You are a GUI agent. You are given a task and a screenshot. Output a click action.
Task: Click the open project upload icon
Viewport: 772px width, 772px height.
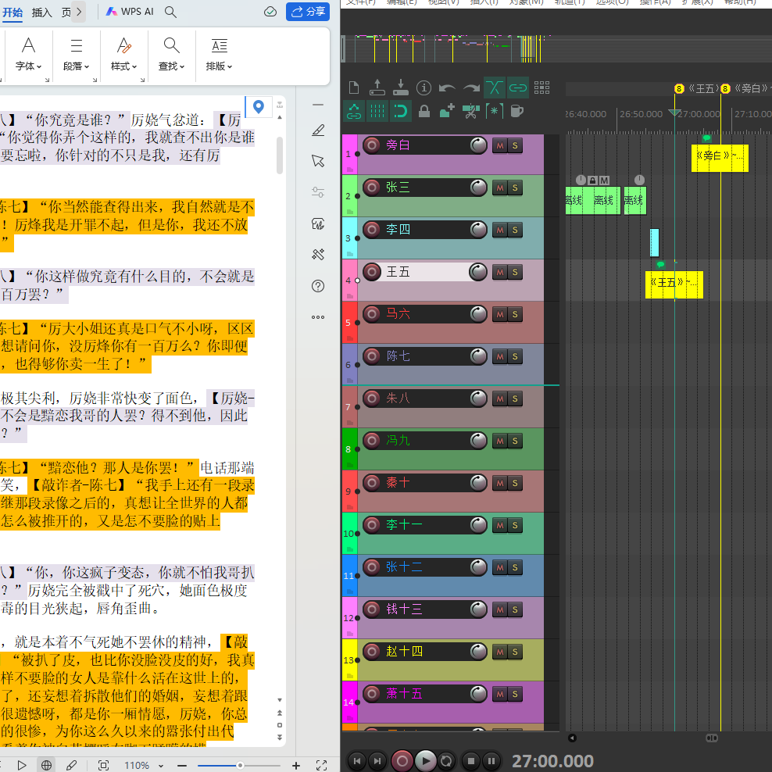[377, 88]
